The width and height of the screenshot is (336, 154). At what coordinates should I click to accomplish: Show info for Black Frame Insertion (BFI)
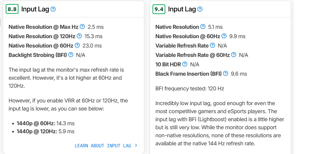point(226,73)
